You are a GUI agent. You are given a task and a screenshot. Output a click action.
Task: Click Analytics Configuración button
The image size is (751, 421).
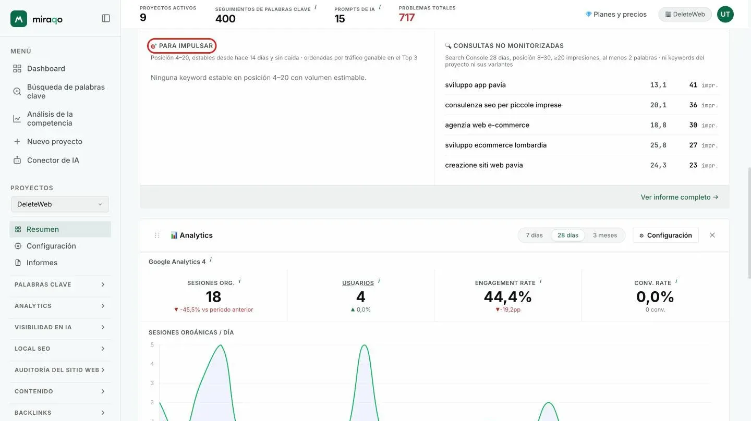tap(665, 235)
